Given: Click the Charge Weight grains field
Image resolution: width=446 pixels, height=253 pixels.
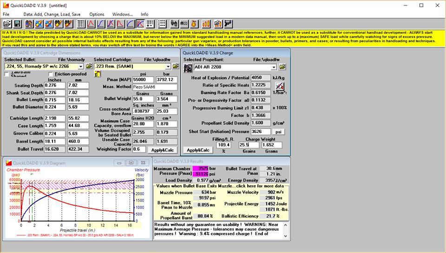Looking at the screenshot, I should click(249, 145).
